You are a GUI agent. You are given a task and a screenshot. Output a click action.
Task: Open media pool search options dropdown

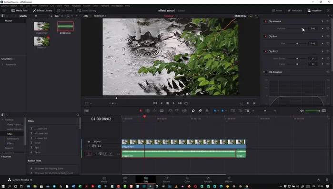coord(72,16)
